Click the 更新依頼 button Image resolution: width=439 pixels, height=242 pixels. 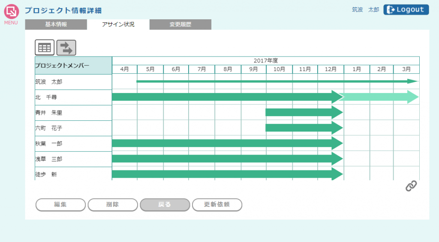(x=217, y=205)
